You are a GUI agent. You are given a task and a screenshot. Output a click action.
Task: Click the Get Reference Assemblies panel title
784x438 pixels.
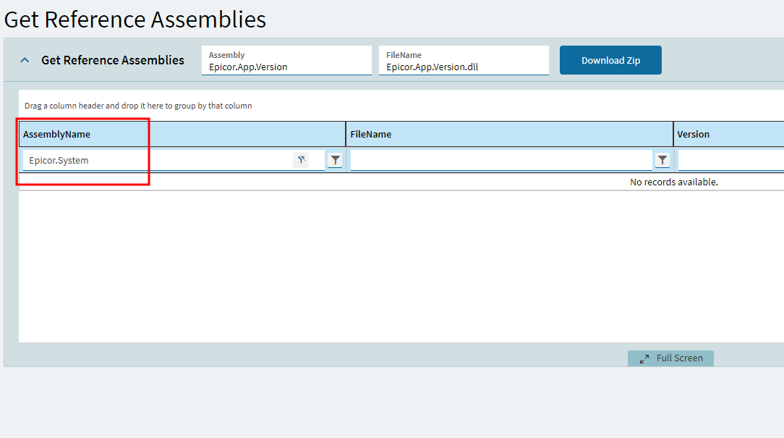pyautogui.click(x=113, y=60)
